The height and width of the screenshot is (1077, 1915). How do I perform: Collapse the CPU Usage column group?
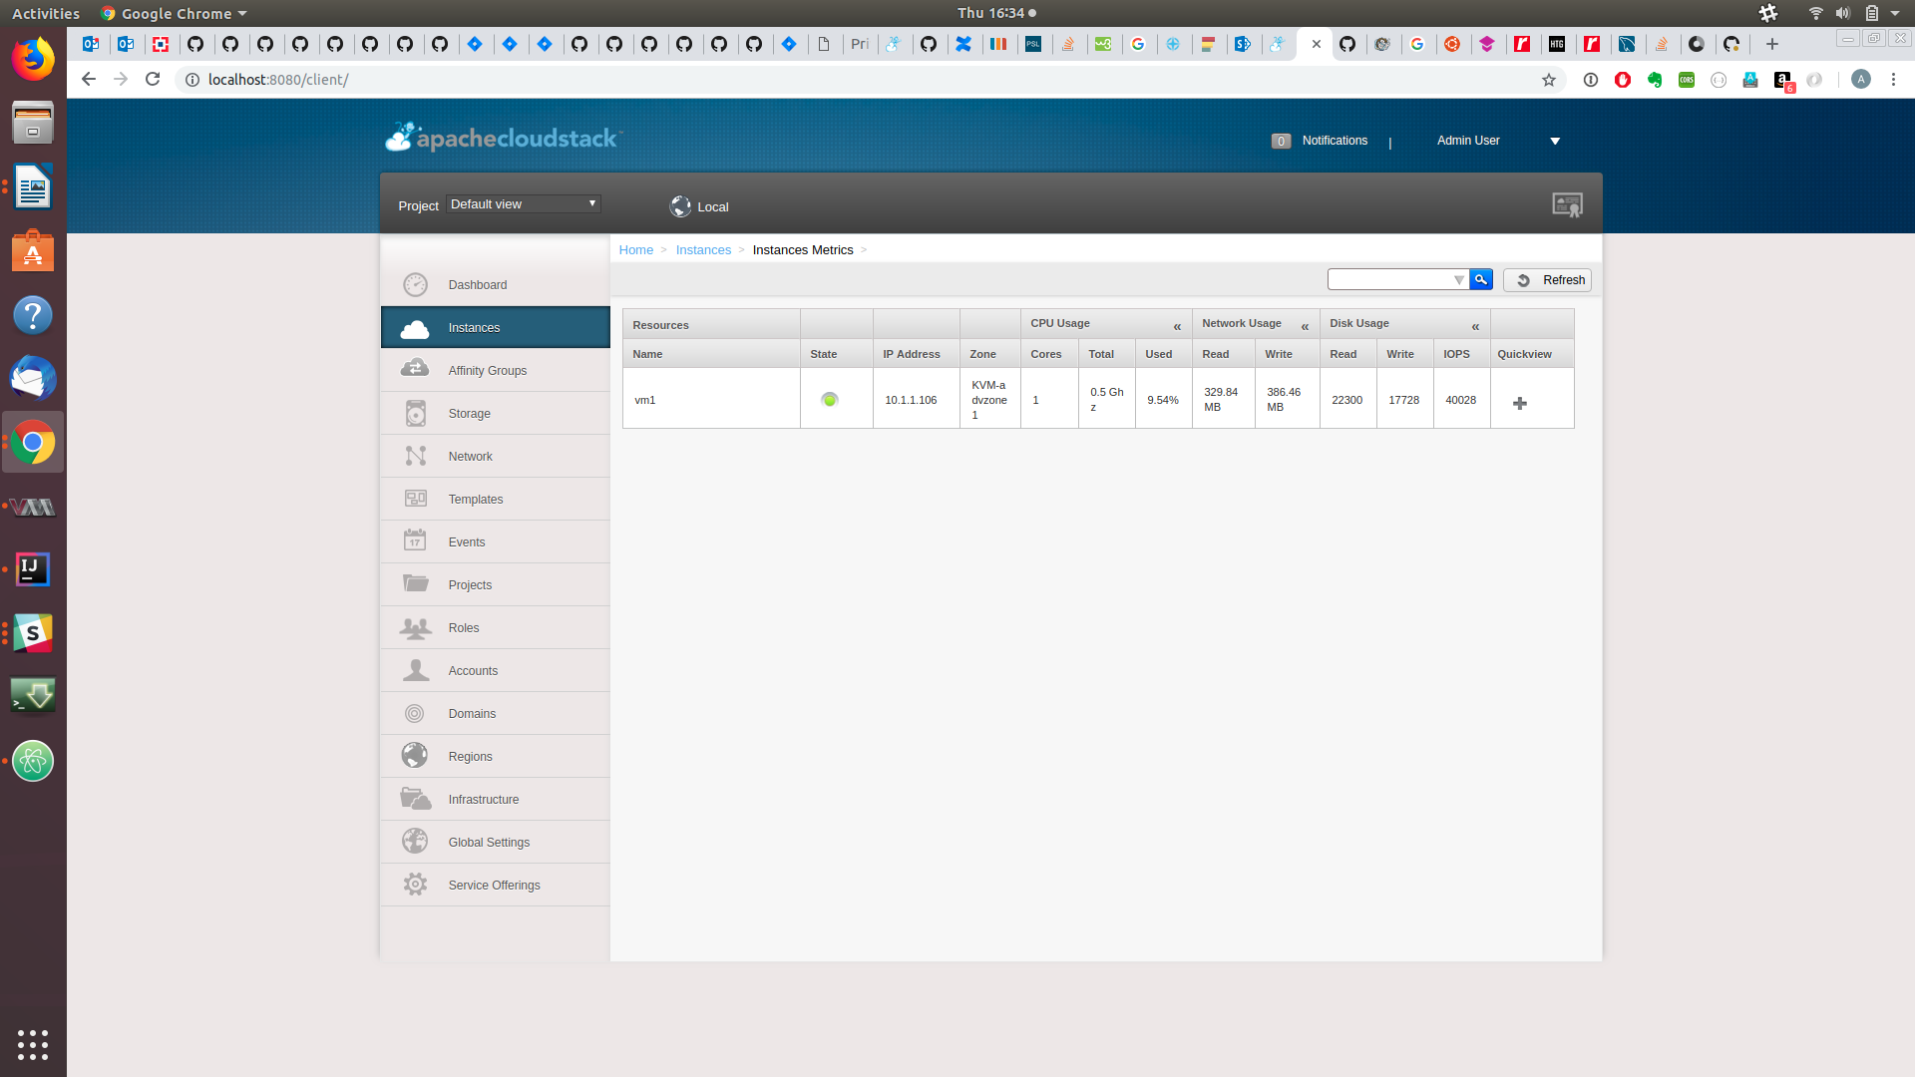coord(1177,326)
